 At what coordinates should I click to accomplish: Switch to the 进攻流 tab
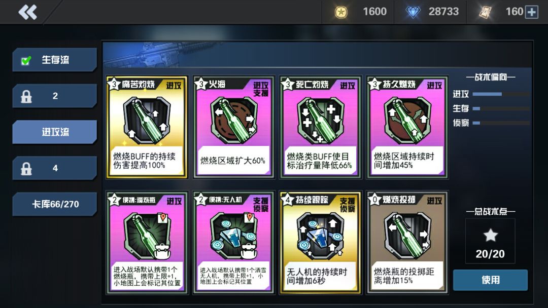[54, 132]
